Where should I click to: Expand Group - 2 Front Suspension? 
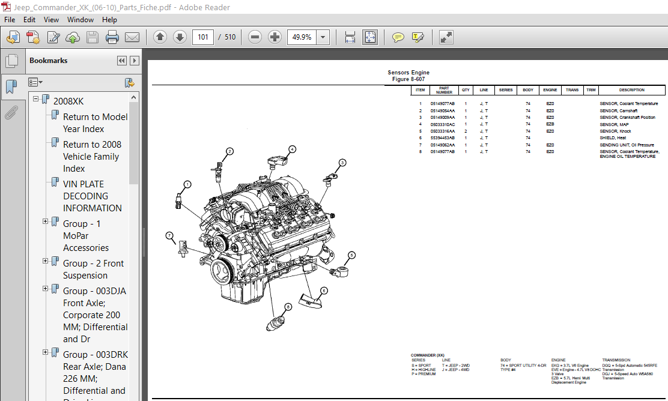point(45,261)
